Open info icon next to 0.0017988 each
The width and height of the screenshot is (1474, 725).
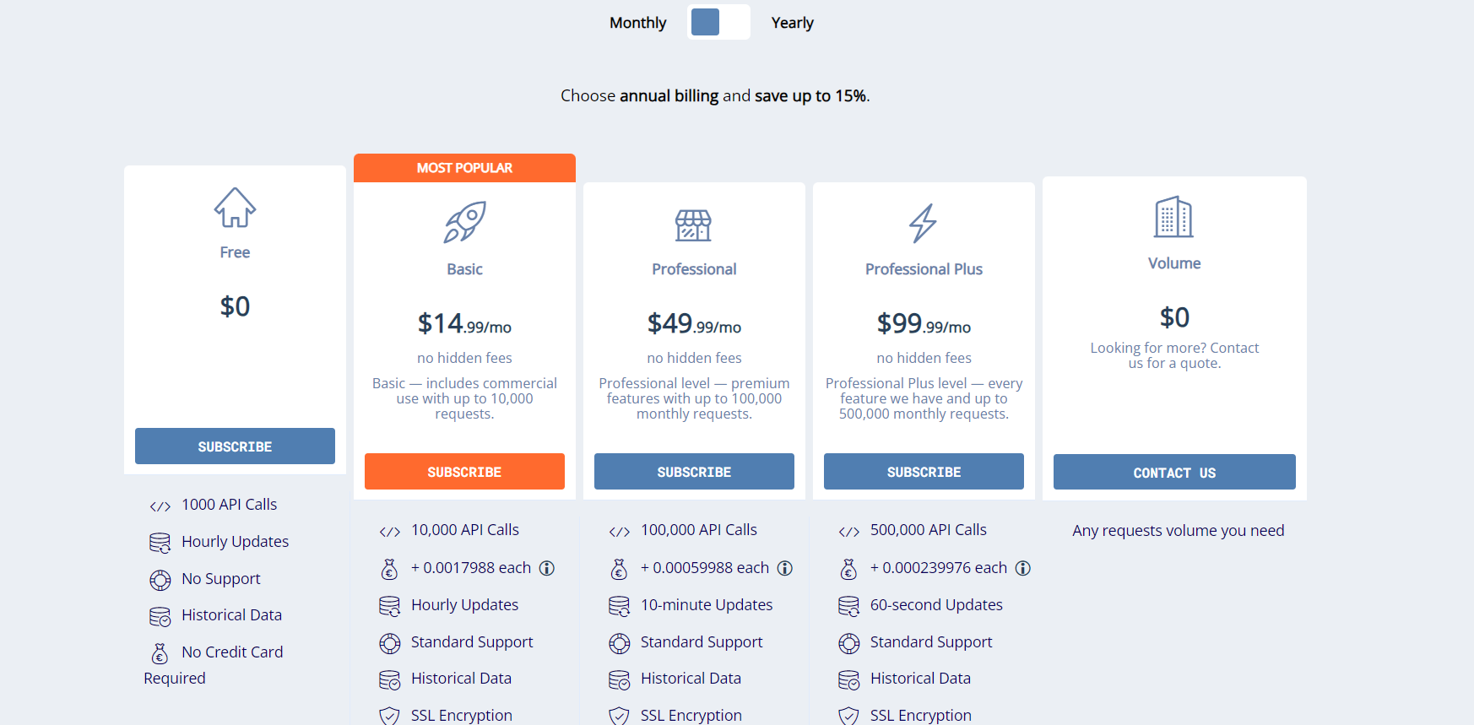[x=547, y=568]
